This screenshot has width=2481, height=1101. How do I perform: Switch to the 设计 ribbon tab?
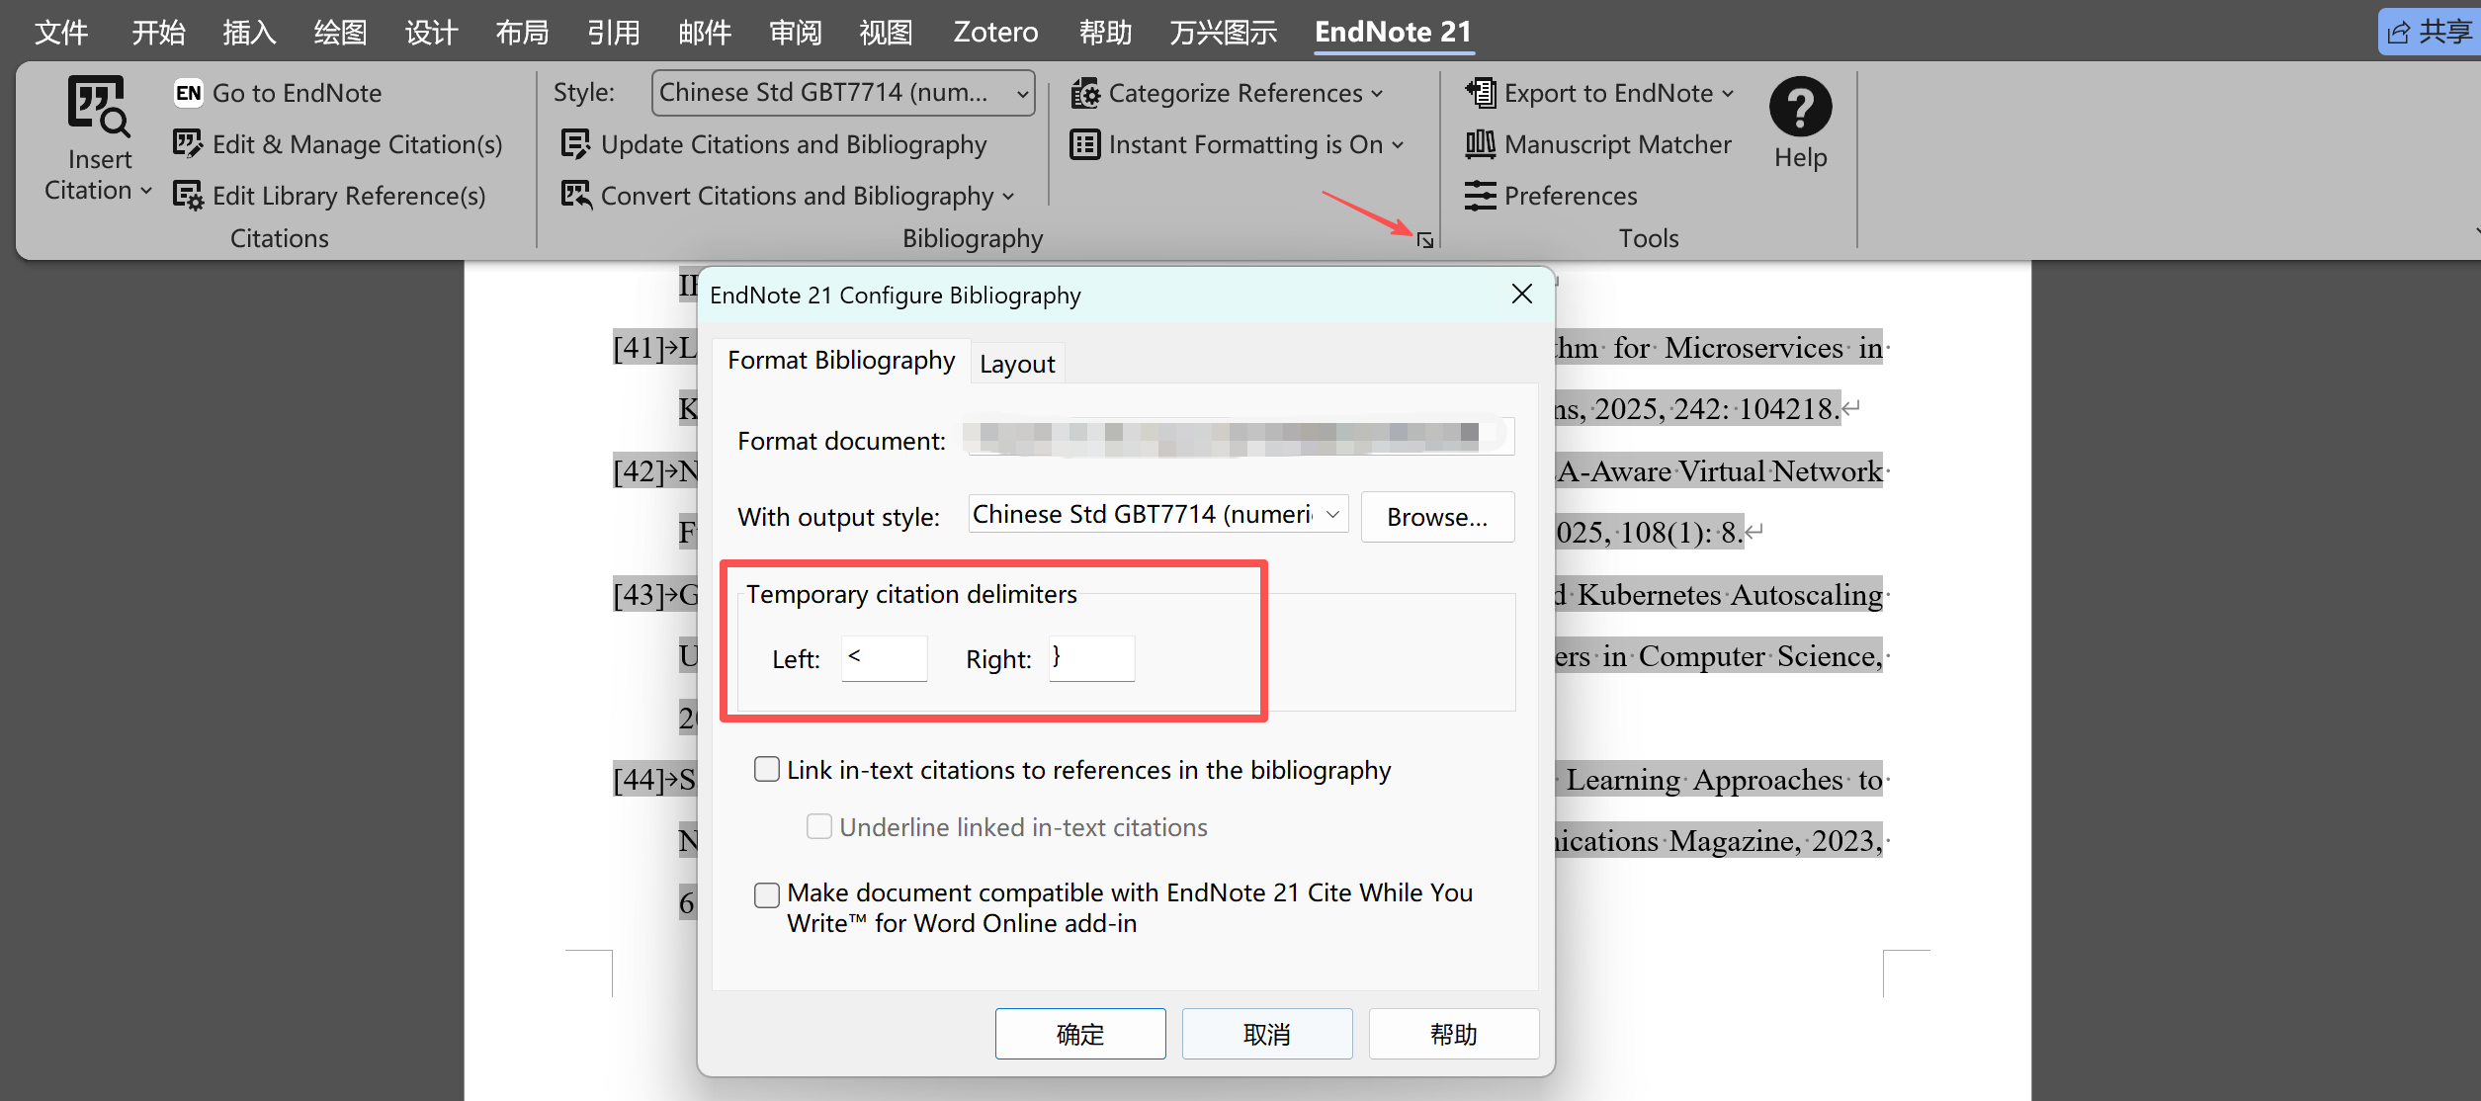click(x=431, y=33)
